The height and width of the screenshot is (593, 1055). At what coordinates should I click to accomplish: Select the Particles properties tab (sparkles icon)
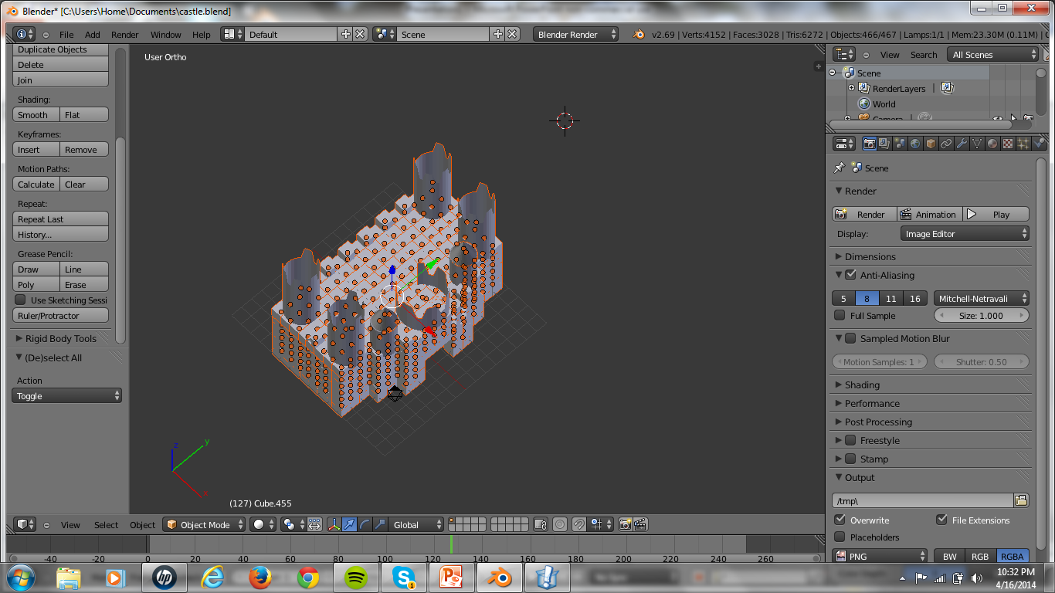coord(1022,143)
